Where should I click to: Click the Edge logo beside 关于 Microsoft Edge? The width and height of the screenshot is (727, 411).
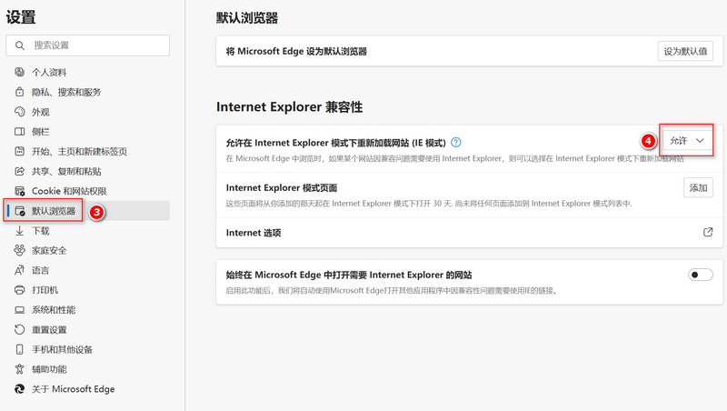19,389
